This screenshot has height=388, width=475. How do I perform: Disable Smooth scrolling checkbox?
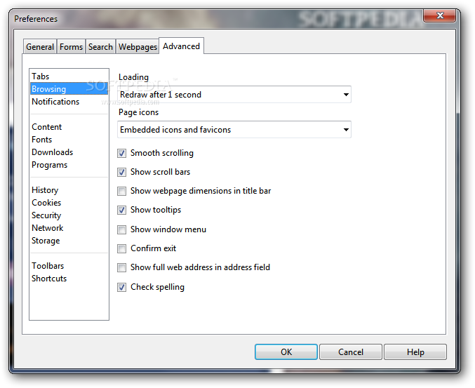click(122, 153)
